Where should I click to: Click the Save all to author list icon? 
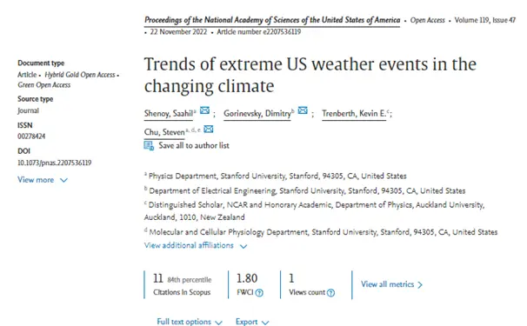click(149, 146)
